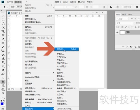Select the Eyedropper tool

3,39
